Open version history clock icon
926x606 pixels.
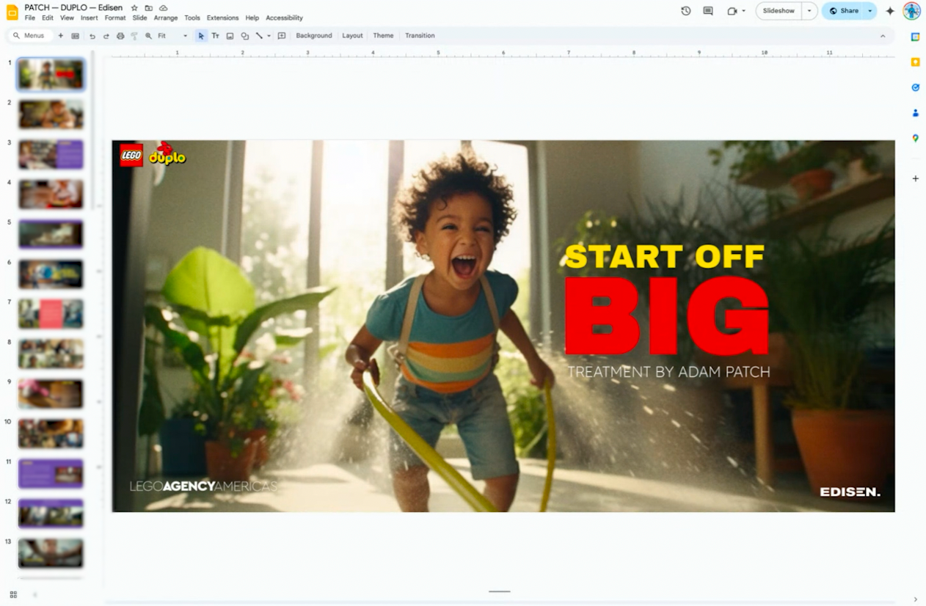coord(685,11)
